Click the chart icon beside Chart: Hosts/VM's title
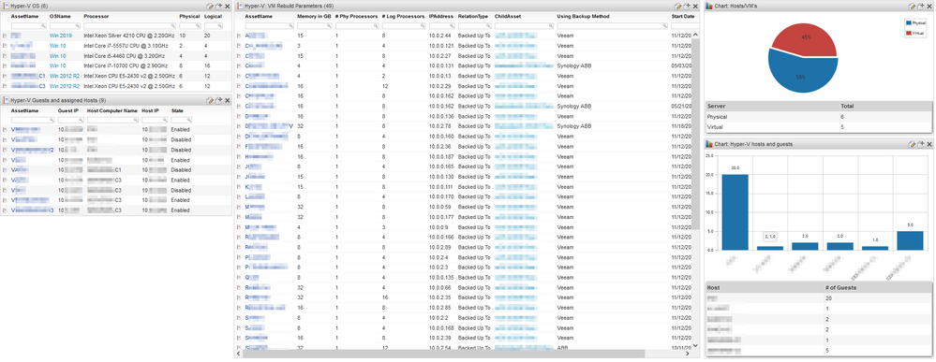936x362 pixels. [x=709, y=6]
